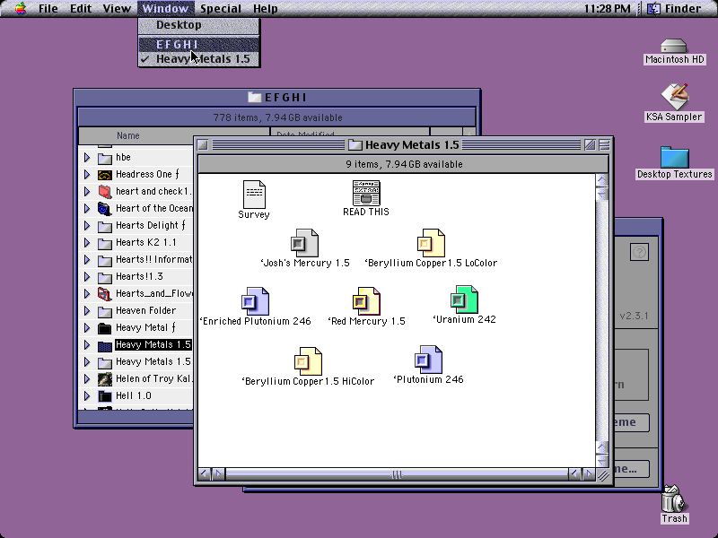Image resolution: width=718 pixels, height=538 pixels.
Task: Click the KSA Sampler desktop icon
Action: click(x=674, y=97)
